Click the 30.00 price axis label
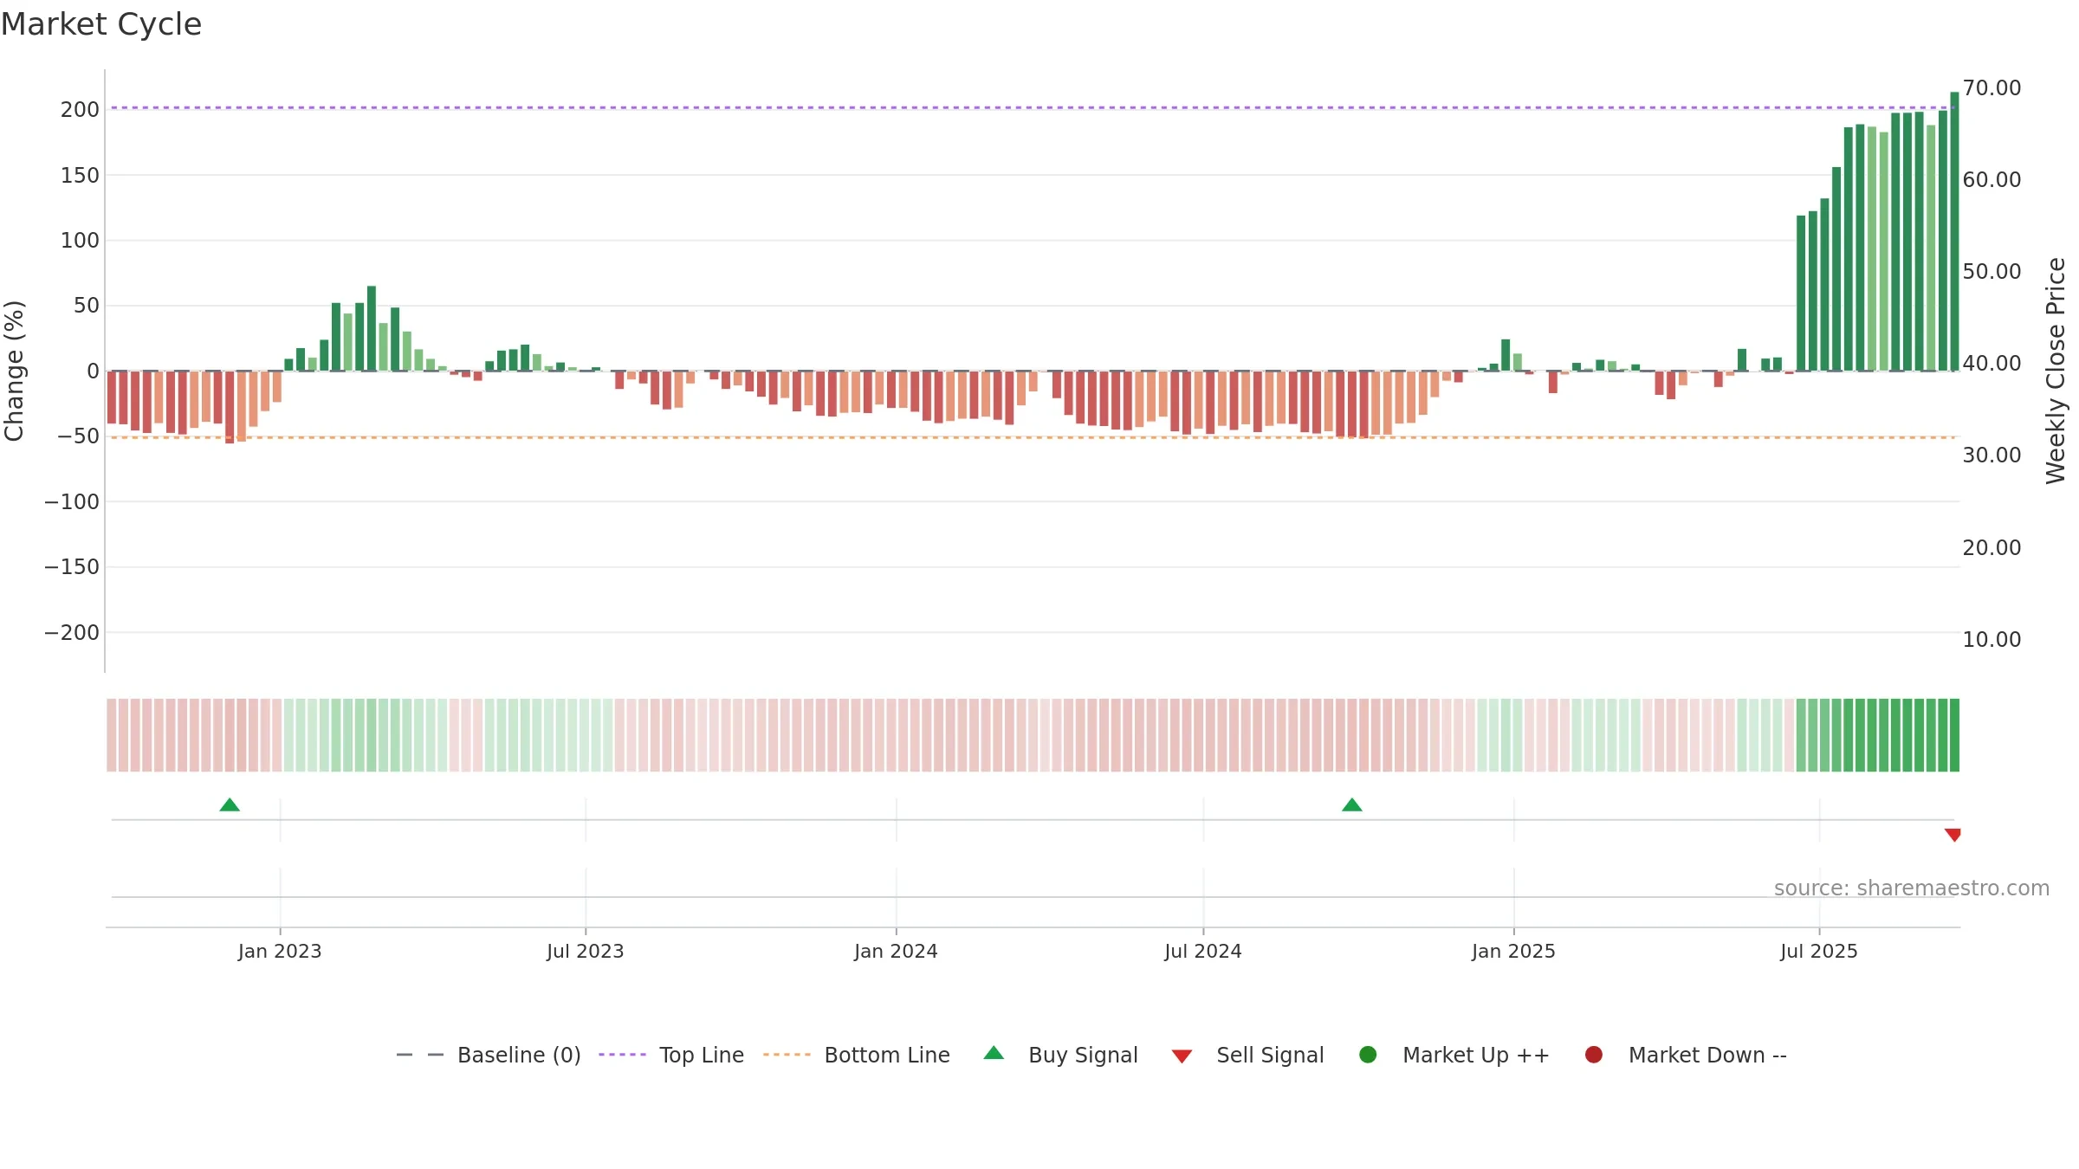 tap(1992, 455)
